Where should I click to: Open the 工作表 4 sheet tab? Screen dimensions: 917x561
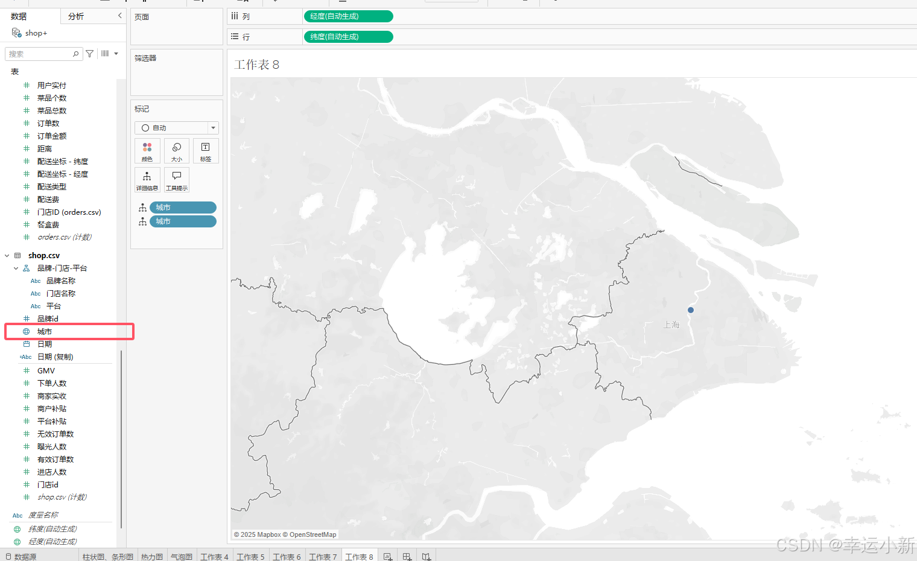point(215,557)
